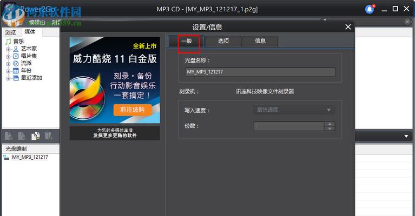Select MY_MP3_121217 in the 光盘编制 list
This screenshot has height=216, width=415.
click(x=30, y=157)
